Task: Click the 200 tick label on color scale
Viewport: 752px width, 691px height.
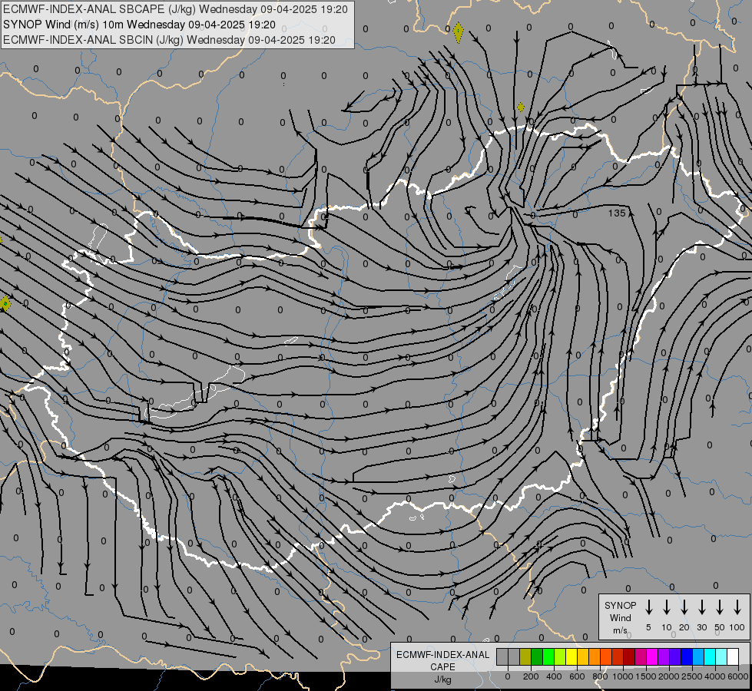Action: (x=531, y=676)
